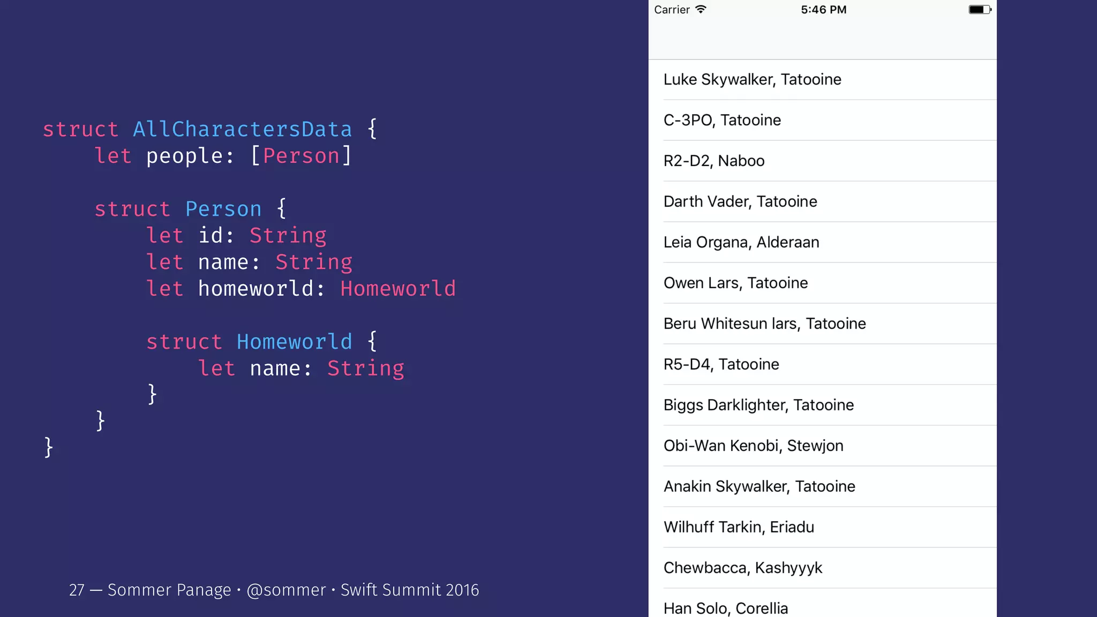Tap Obi-Wan Kenobi, Stewjon row

pos(823,446)
